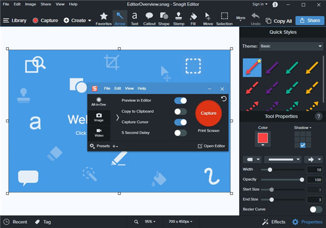Screen dimensions: 326x228
Task: Click the Opacity slider handle
Action: click(x=302, y=180)
